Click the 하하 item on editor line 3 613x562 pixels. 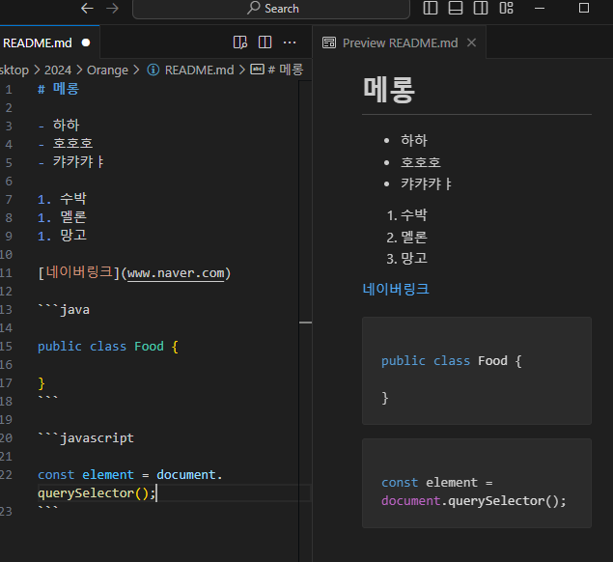pyautogui.click(x=66, y=126)
